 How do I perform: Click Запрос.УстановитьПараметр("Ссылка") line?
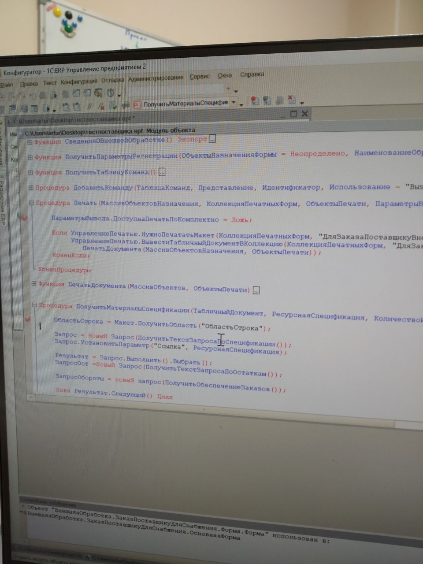(x=171, y=347)
